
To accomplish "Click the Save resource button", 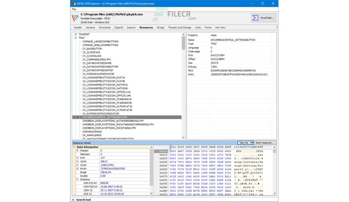I will tap(265, 143).
